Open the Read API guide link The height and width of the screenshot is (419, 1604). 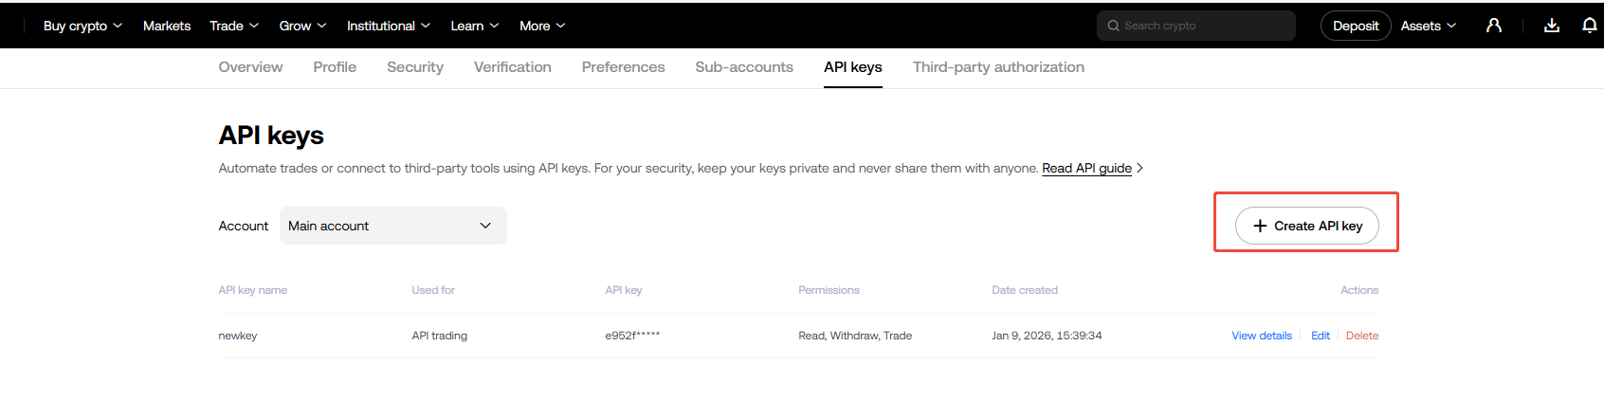point(1086,168)
